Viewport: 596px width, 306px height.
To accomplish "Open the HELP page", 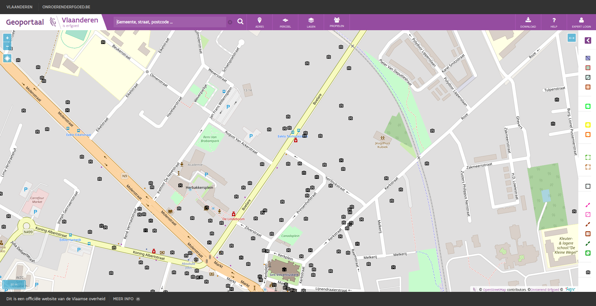I will (x=554, y=22).
